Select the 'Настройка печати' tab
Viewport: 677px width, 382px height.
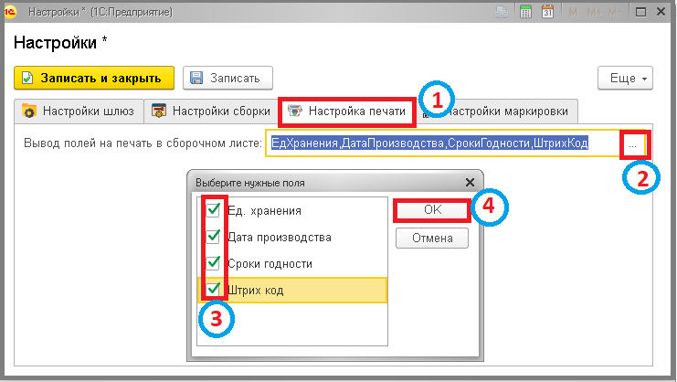(x=345, y=111)
